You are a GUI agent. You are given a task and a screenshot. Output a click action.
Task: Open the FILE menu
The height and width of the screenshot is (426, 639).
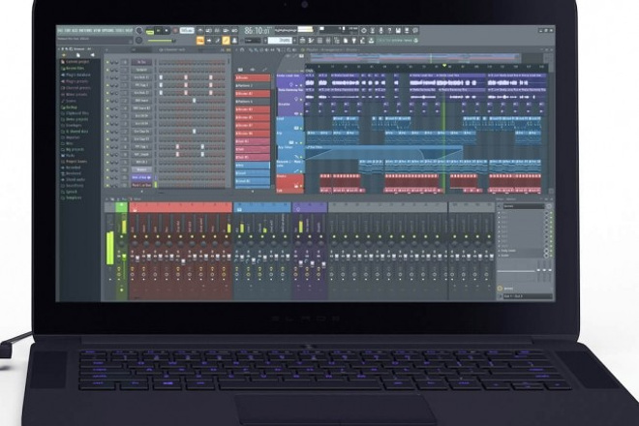point(60,31)
